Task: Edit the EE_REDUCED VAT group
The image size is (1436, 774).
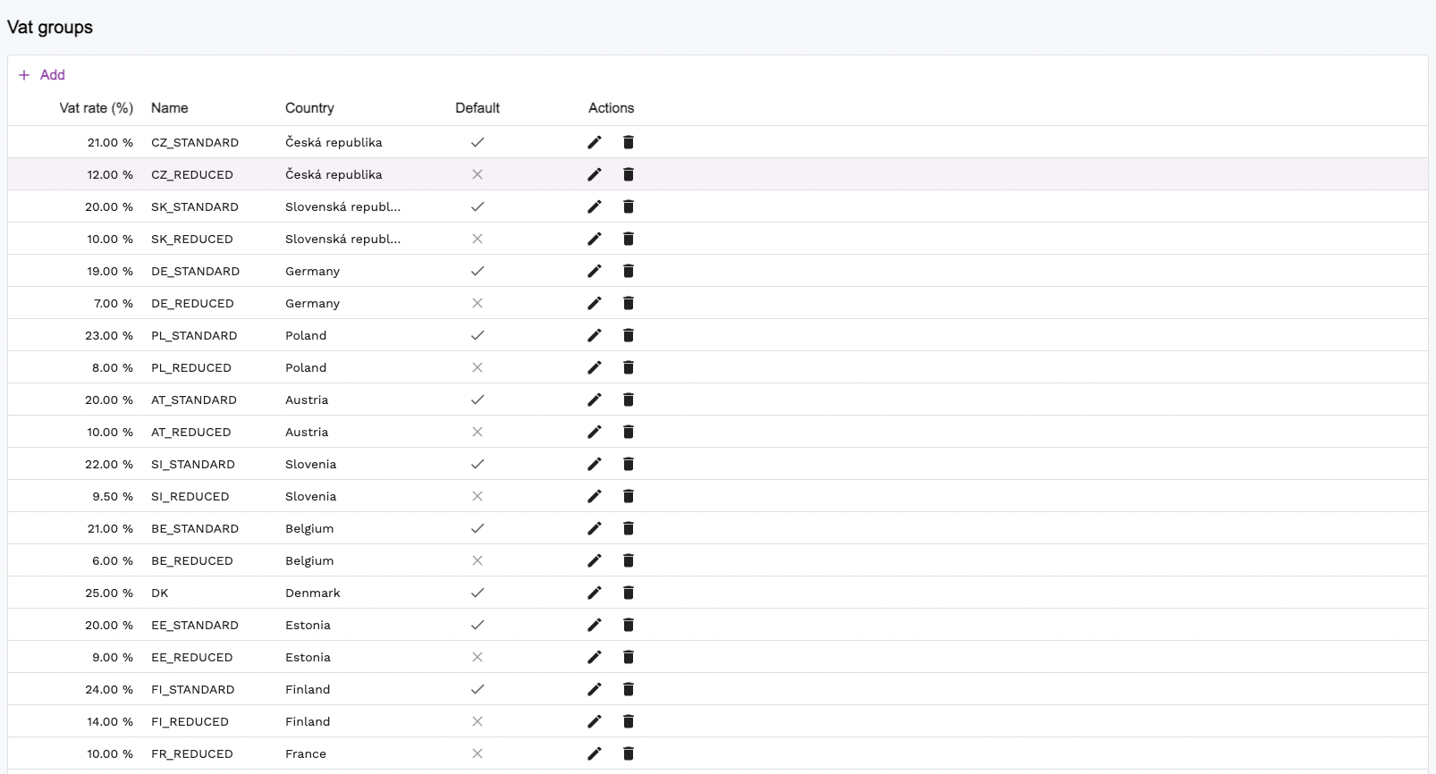Action: (595, 657)
